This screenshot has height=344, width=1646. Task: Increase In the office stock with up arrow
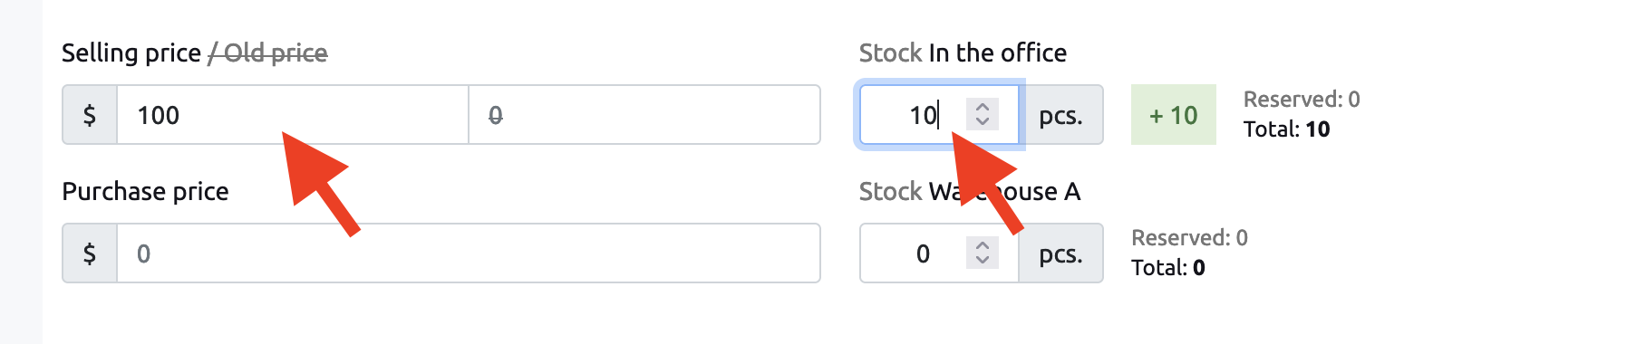click(983, 107)
